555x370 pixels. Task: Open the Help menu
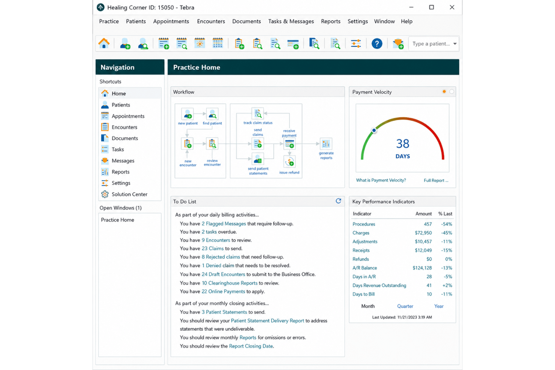[406, 21]
